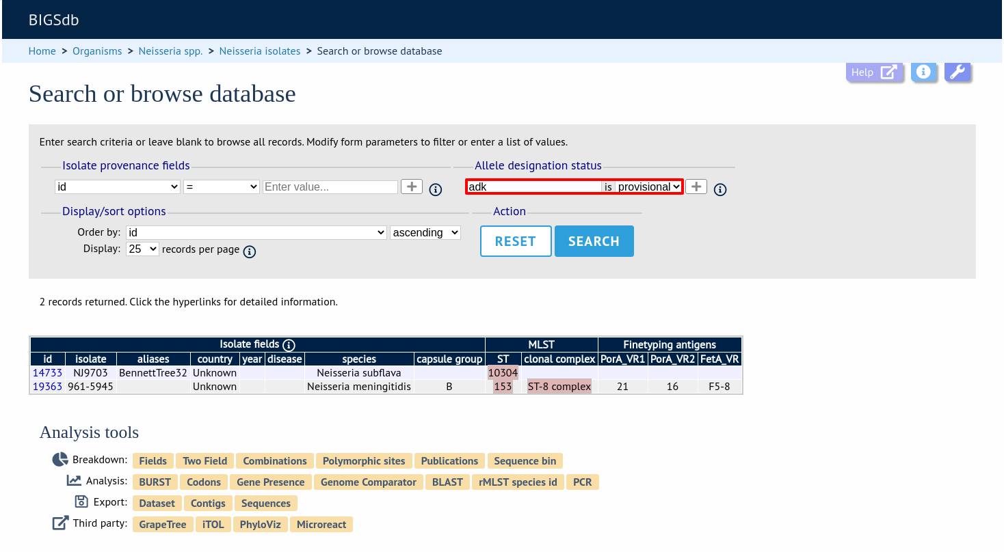This screenshot has height=552, width=1004.
Task: Launch the Genome Comparator
Action: pos(369,482)
